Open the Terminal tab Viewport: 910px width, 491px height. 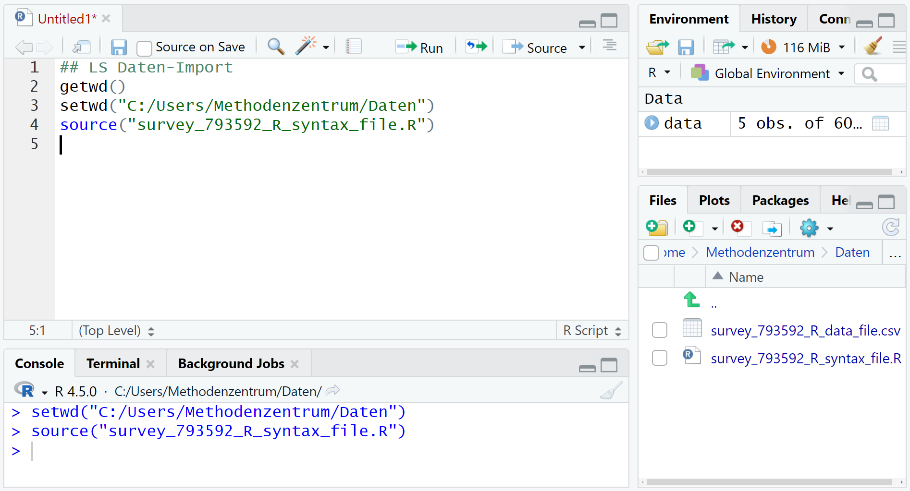point(113,364)
